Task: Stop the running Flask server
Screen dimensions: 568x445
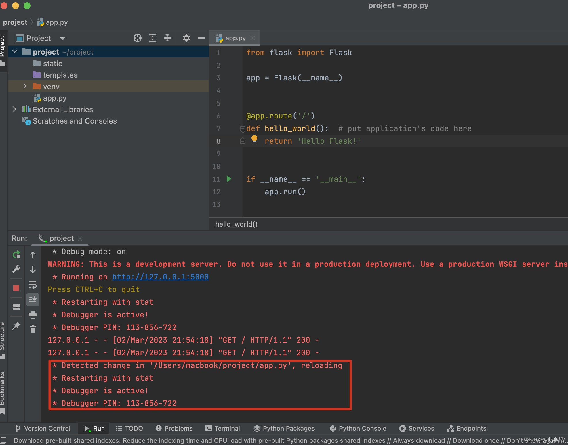Action: point(16,288)
